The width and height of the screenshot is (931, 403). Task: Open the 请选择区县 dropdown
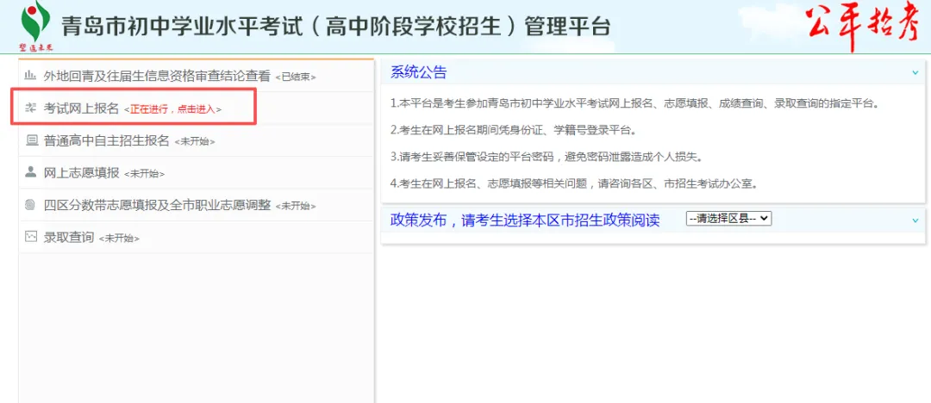tap(728, 219)
